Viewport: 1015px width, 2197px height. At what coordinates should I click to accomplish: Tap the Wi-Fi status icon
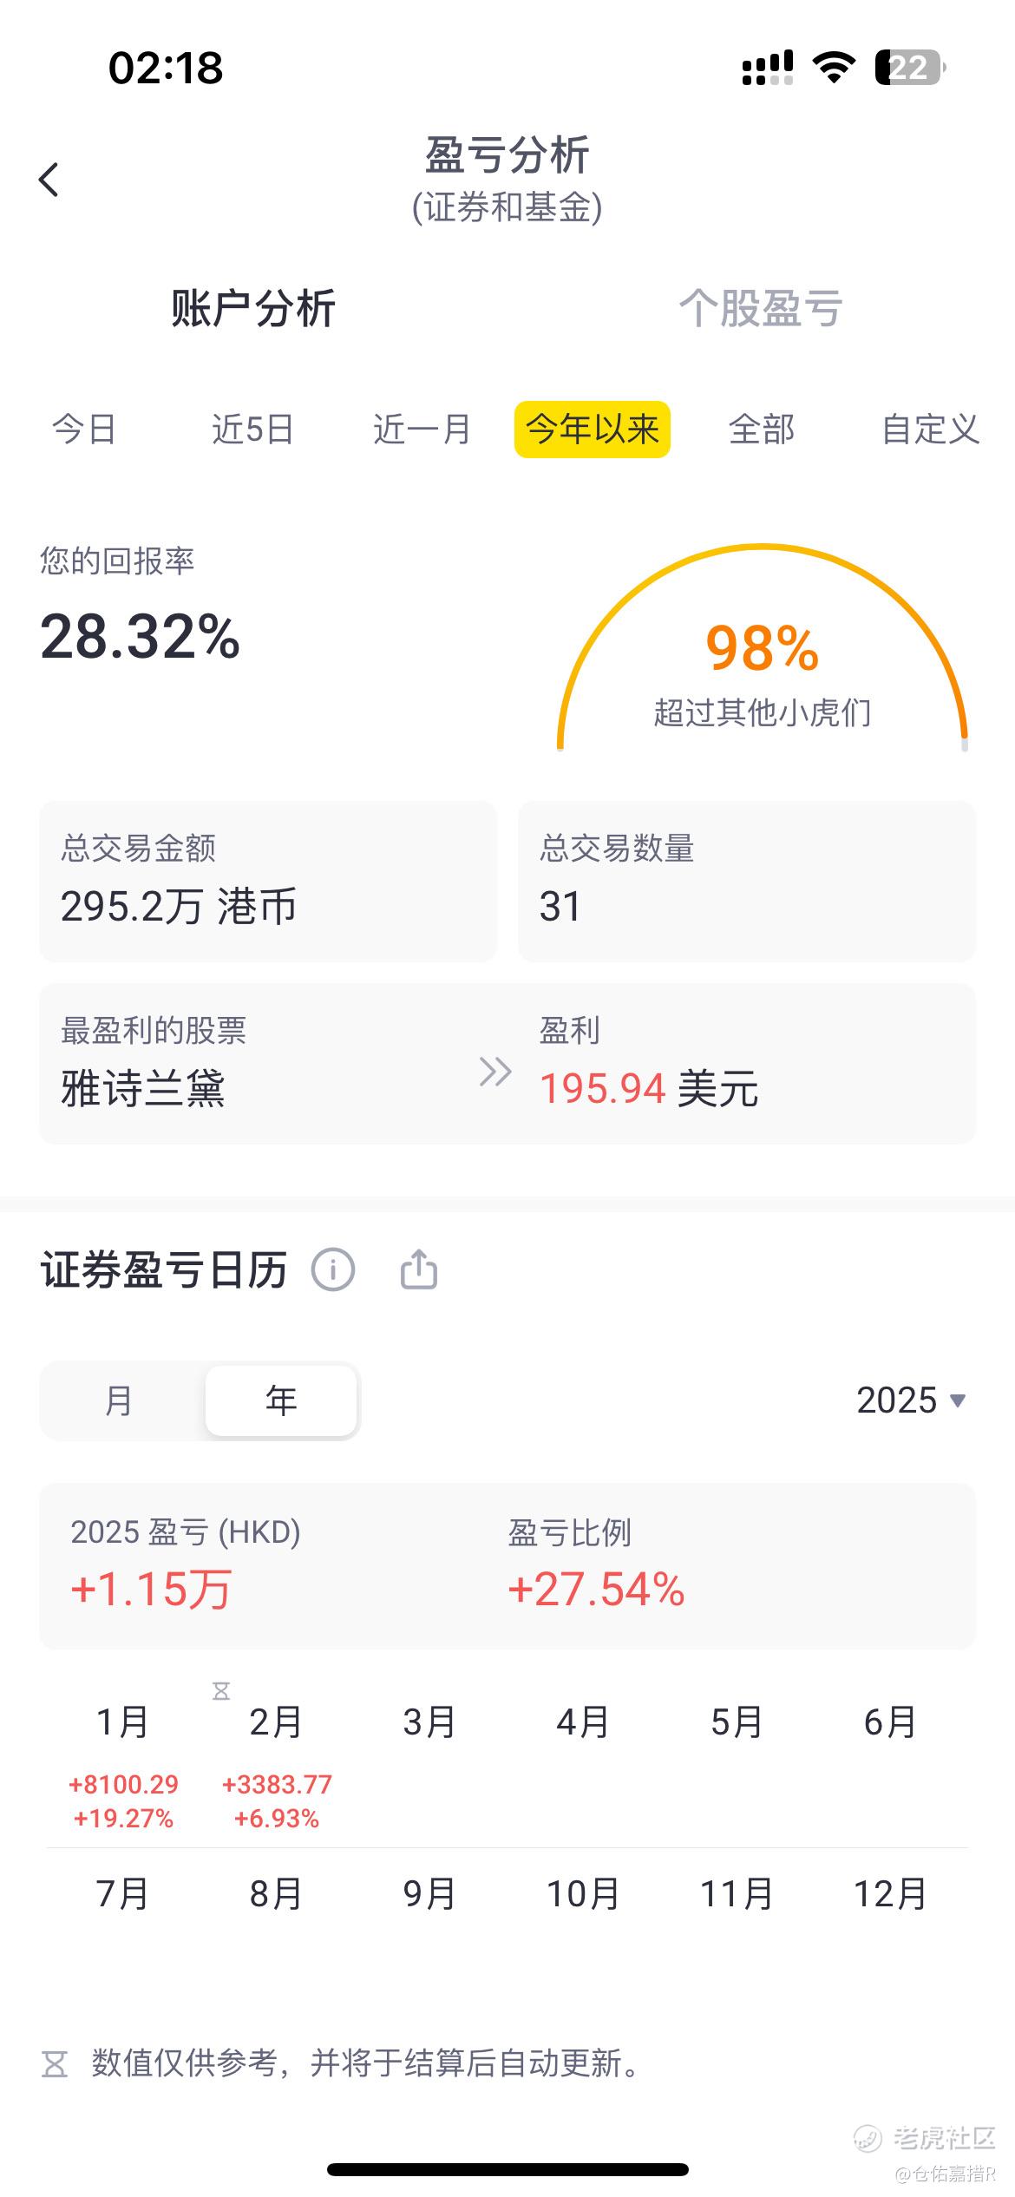click(x=834, y=67)
